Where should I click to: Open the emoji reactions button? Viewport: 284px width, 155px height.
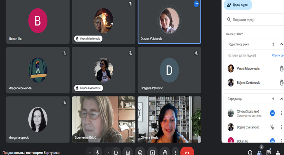(x=140, y=152)
